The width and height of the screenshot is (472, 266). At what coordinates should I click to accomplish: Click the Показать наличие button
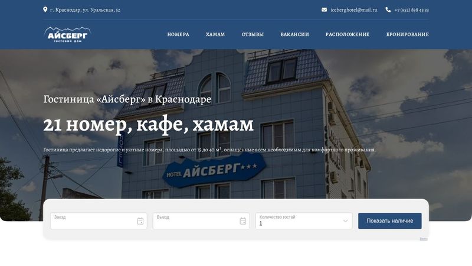(390, 220)
